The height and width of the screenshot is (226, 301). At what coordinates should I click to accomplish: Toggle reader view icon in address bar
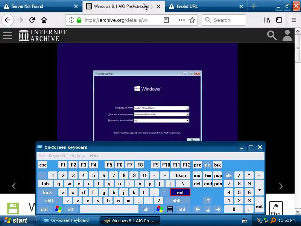[166, 20]
